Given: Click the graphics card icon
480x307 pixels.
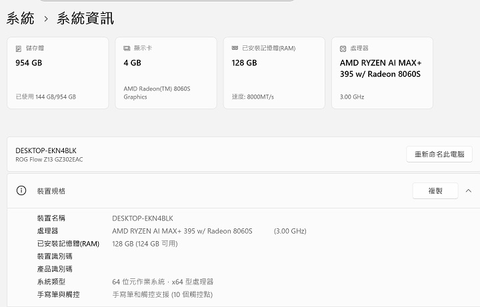Looking at the screenshot, I should (127, 49).
